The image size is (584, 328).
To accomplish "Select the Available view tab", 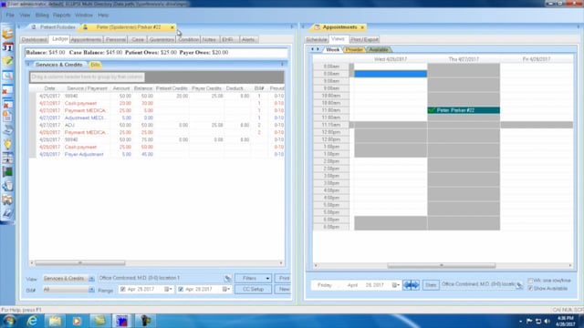I will [x=379, y=49].
